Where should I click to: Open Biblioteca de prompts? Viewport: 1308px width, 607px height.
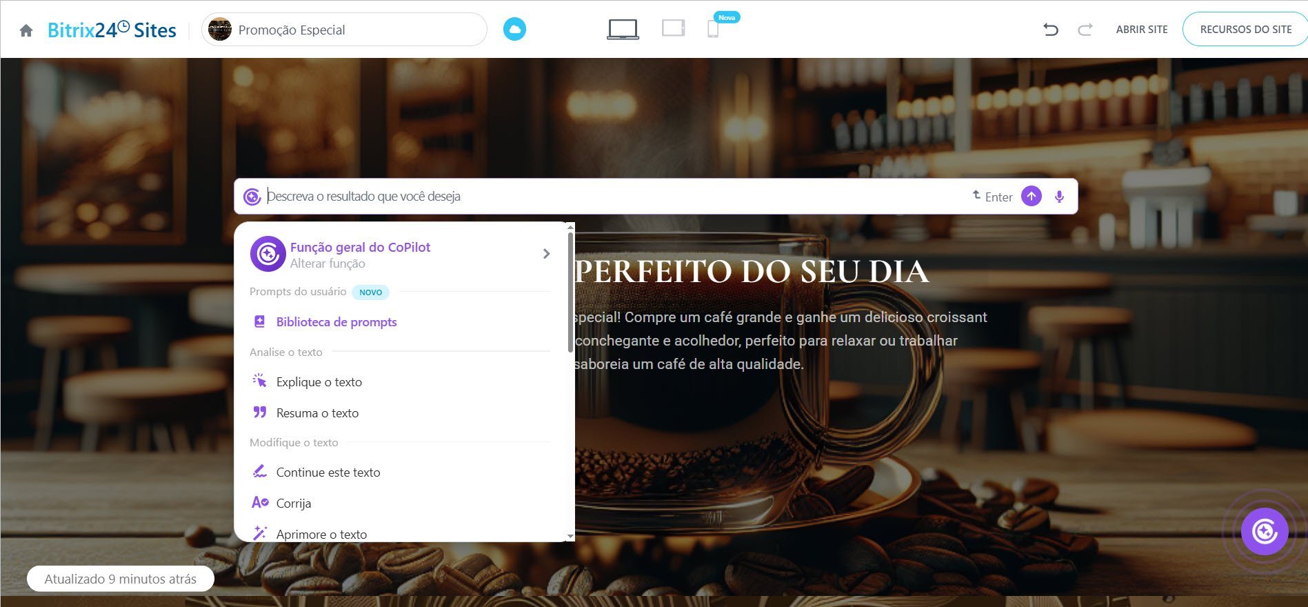click(x=336, y=322)
